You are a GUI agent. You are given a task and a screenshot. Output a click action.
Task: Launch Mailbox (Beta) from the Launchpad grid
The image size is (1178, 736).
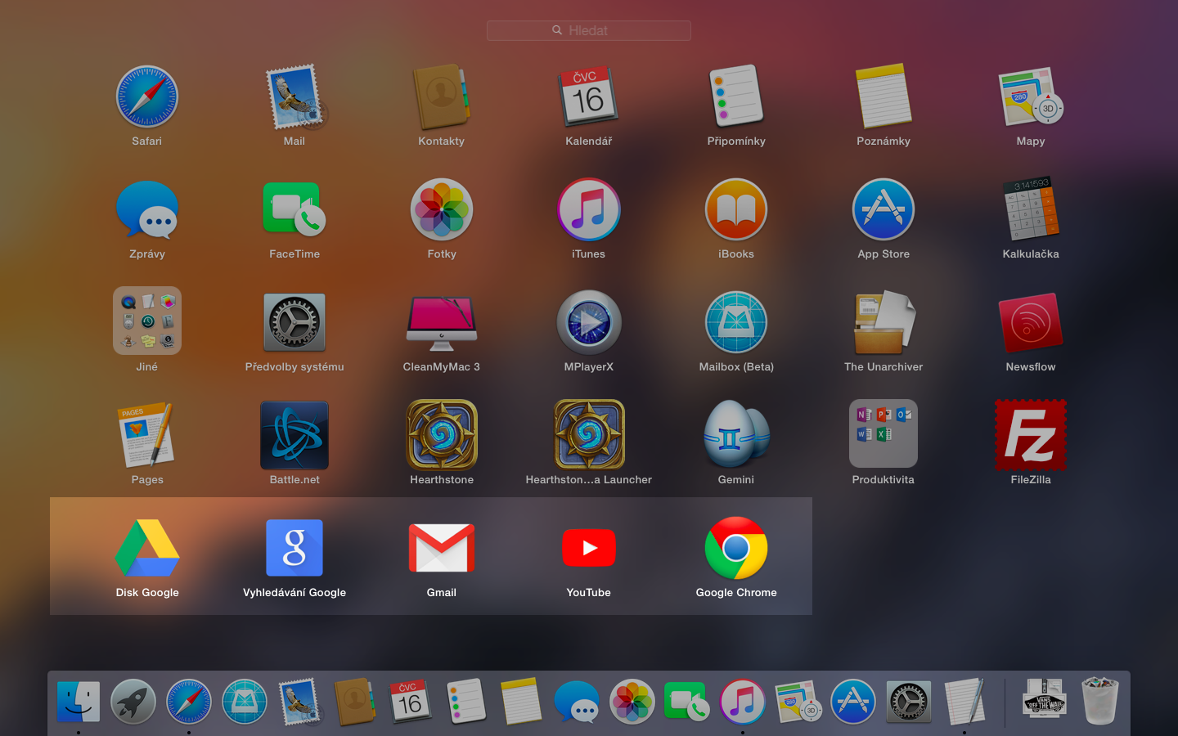pos(736,322)
